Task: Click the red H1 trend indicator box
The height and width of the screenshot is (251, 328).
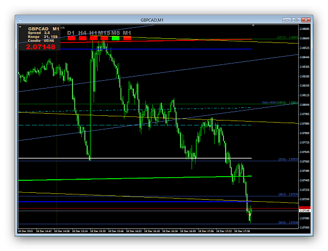Action: coord(94,38)
